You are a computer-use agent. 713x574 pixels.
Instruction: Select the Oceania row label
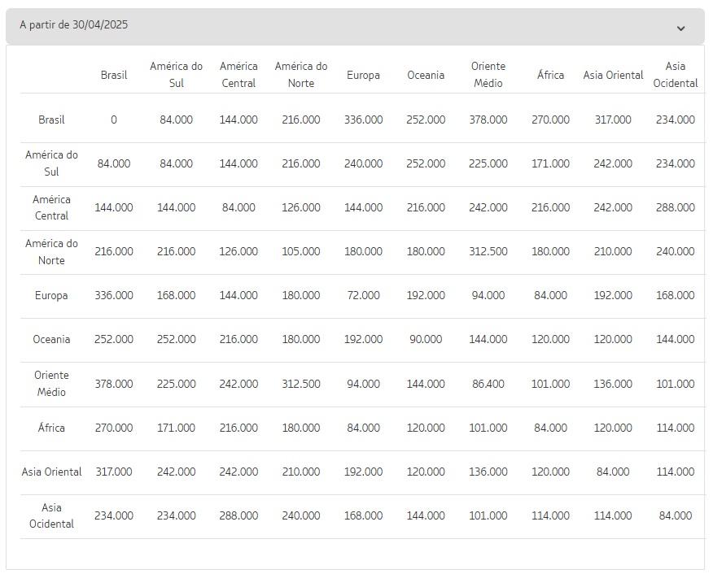(51, 339)
